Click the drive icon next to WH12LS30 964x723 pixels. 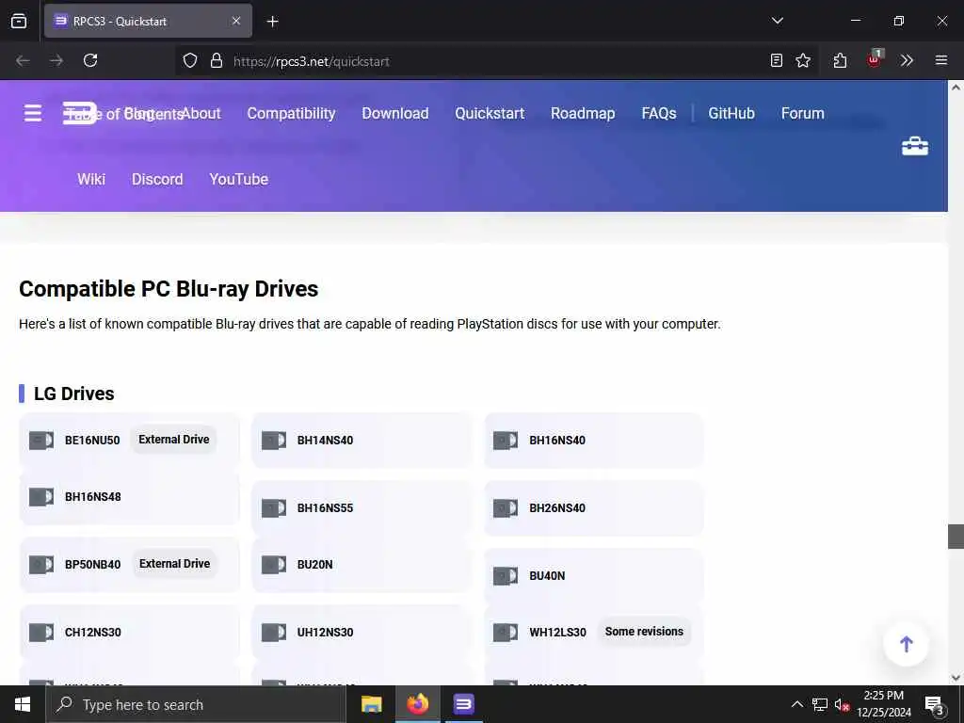tap(506, 632)
